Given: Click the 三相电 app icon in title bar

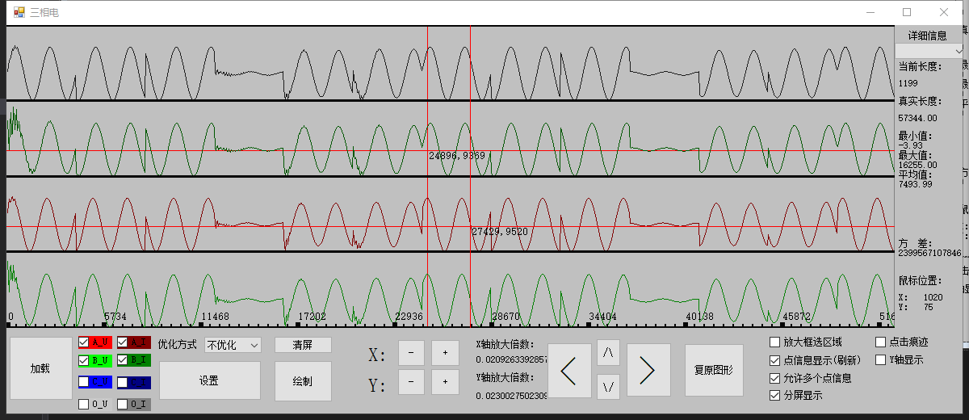Looking at the screenshot, I should (x=19, y=12).
